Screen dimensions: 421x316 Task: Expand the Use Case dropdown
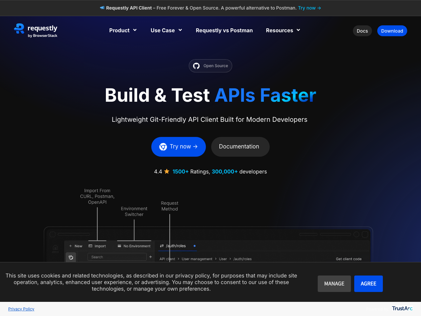[166, 30]
